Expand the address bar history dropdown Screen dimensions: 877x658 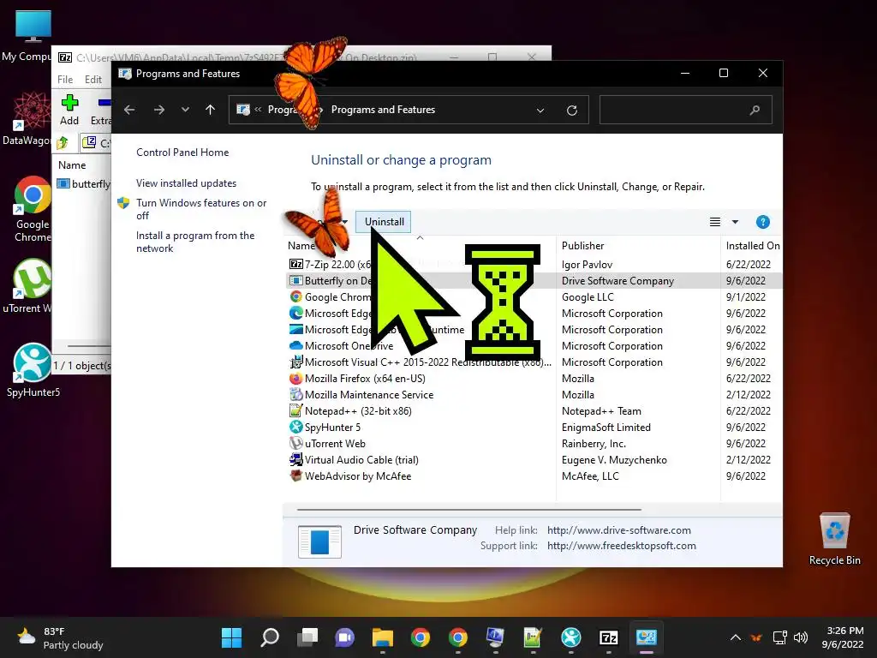click(540, 111)
